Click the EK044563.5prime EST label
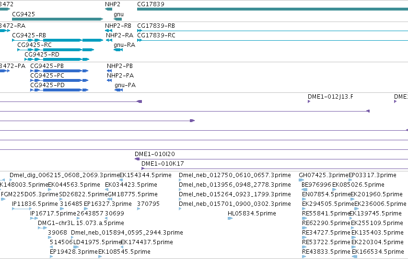The height and width of the screenshot is (259, 408). click(74, 185)
